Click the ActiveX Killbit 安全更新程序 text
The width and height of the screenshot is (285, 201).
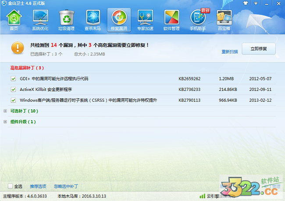click(x=46, y=90)
